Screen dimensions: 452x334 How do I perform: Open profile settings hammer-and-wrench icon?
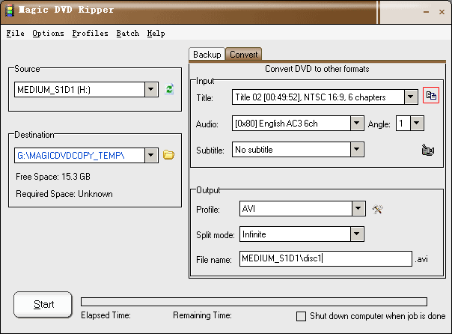coord(377,209)
